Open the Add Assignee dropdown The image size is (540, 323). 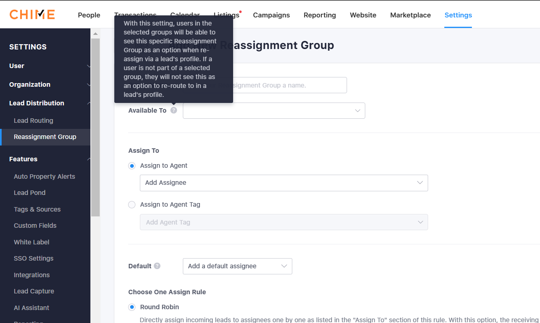284,183
